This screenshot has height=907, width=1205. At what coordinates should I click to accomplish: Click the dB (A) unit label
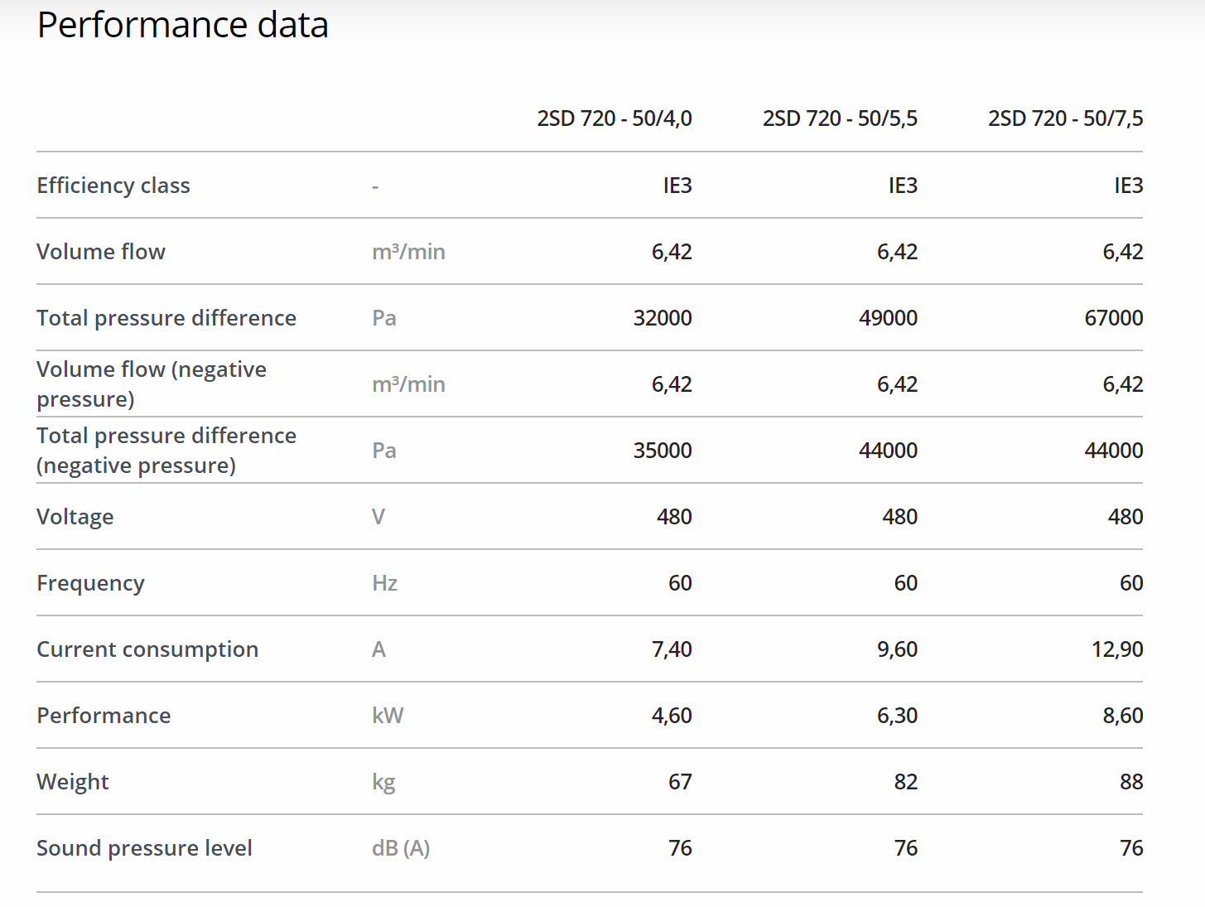(401, 848)
